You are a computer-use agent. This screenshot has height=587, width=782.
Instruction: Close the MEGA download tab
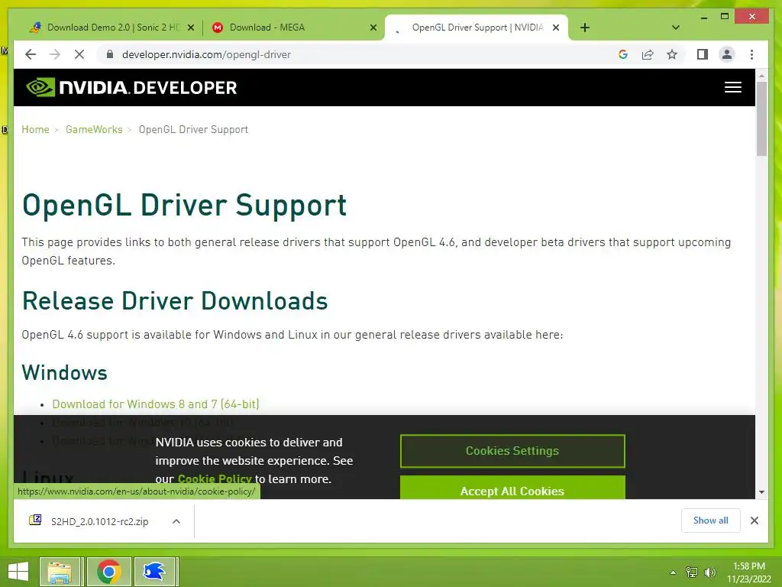pyautogui.click(x=373, y=28)
